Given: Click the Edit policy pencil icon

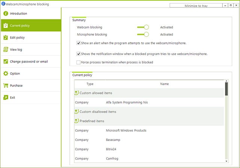Looking at the screenshot, I should 6,37.
